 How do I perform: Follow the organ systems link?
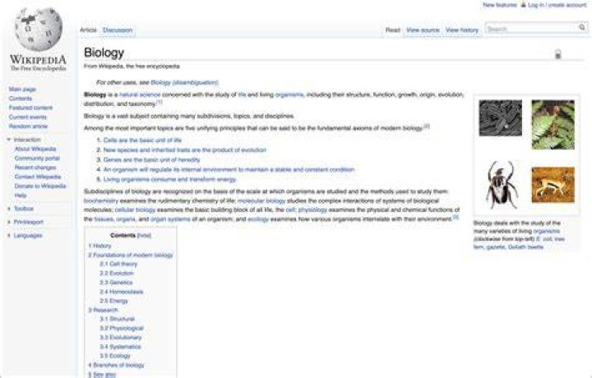(x=170, y=219)
